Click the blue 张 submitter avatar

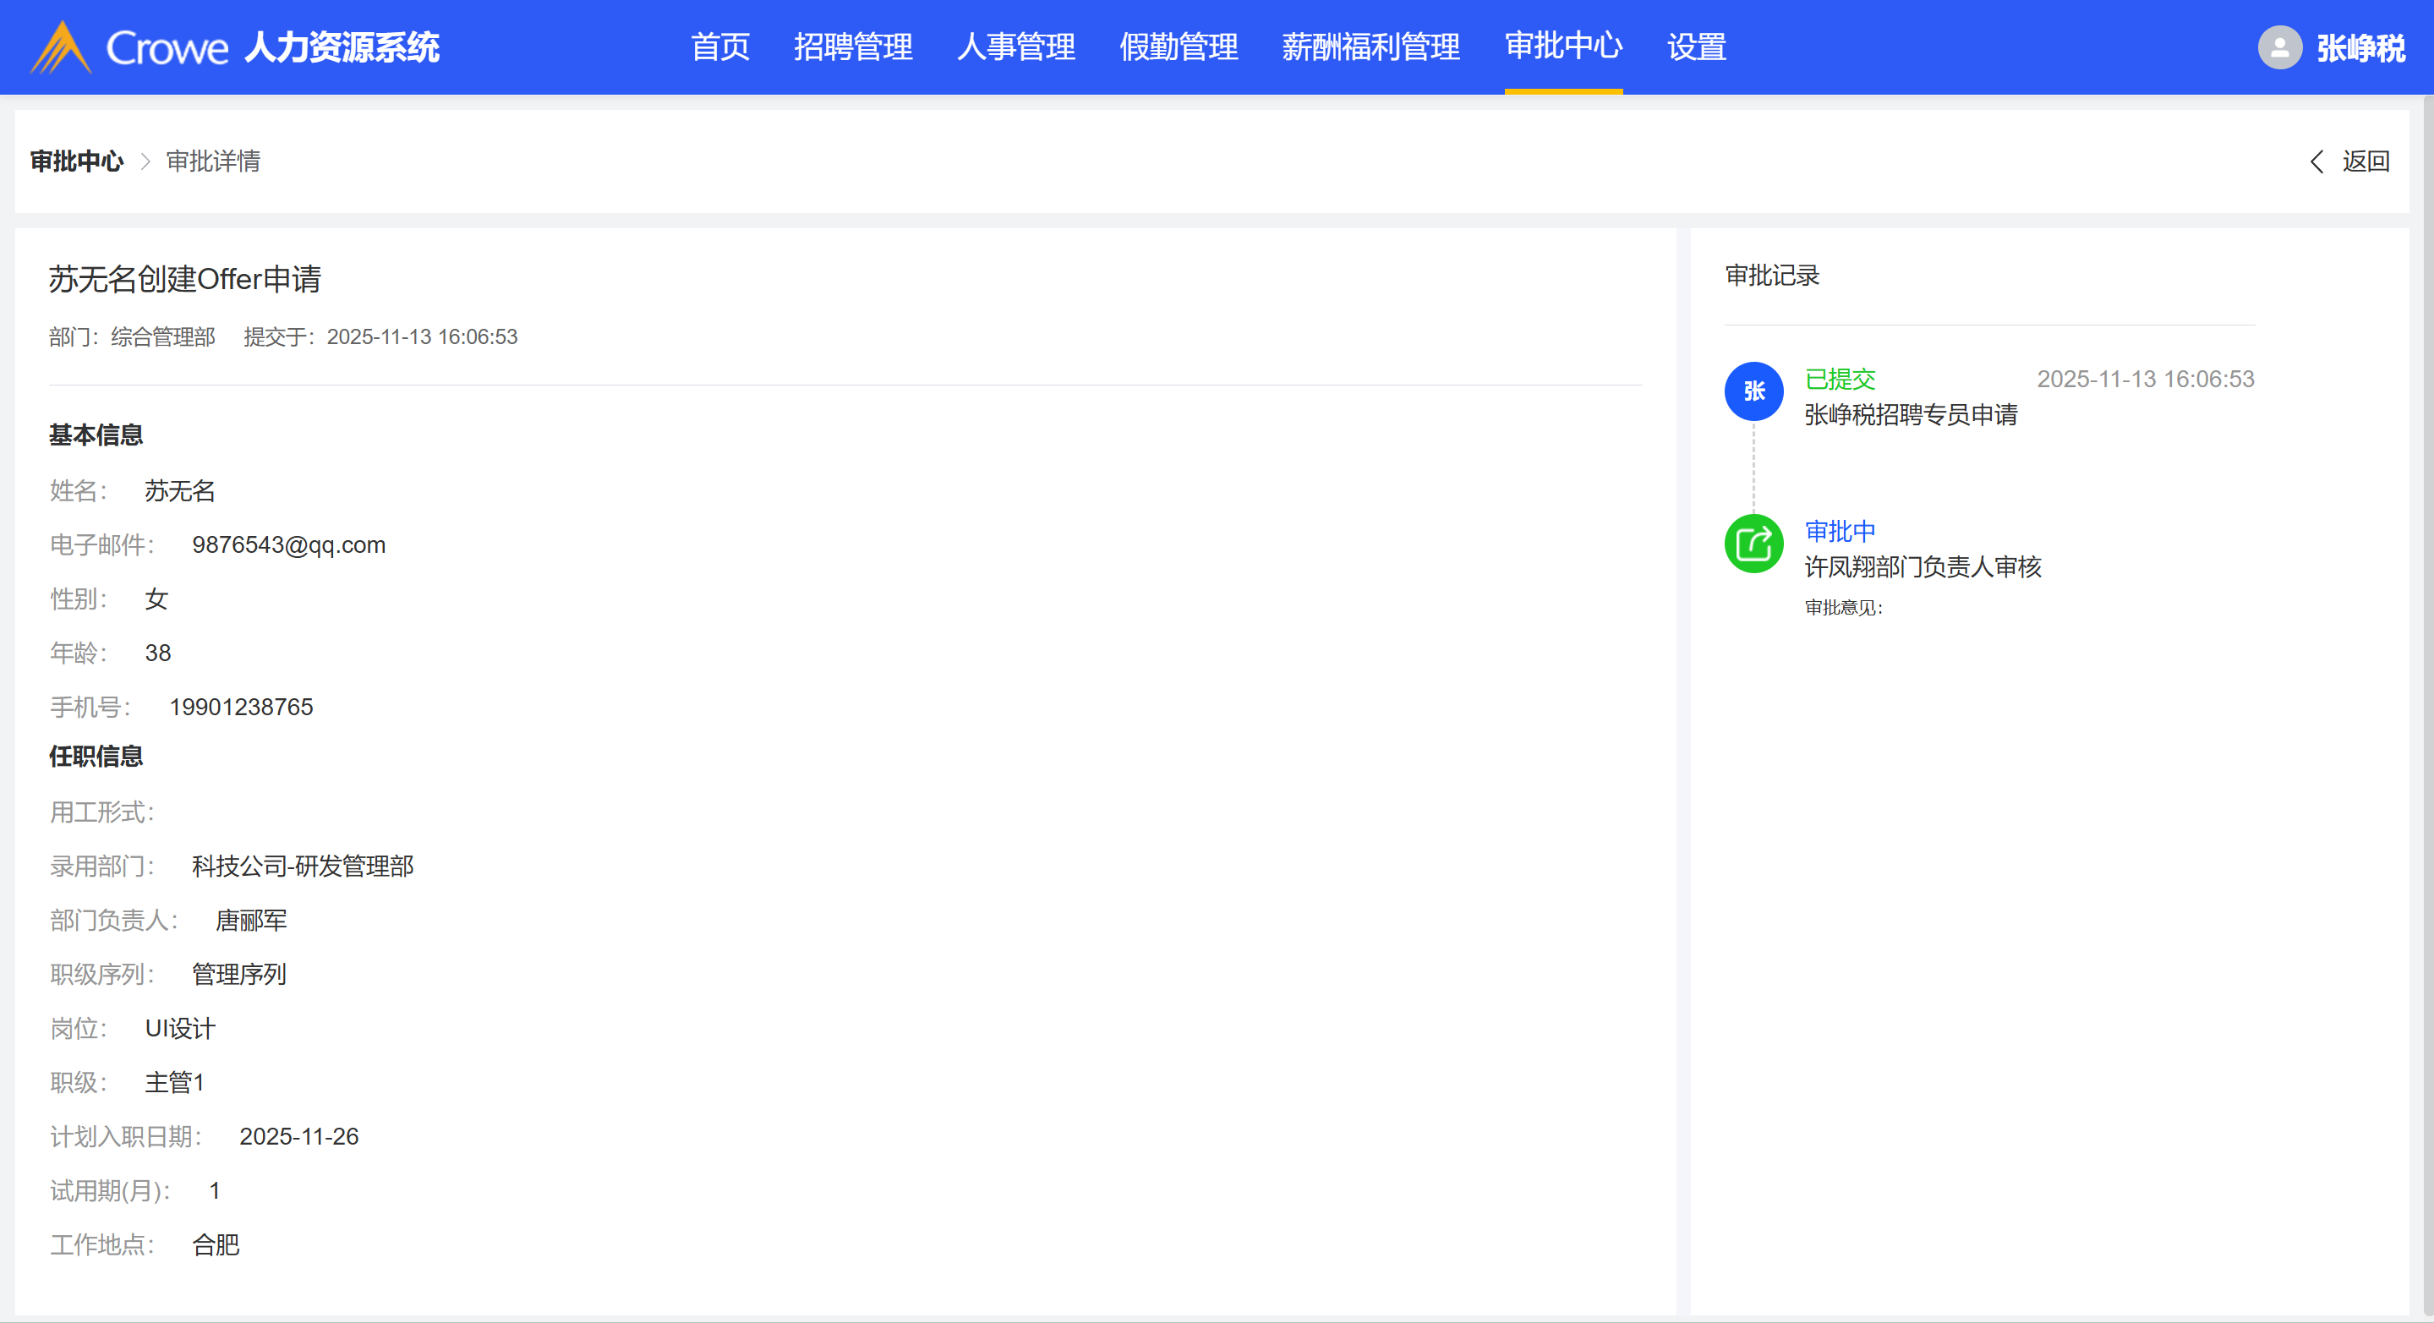coord(1753,391)
